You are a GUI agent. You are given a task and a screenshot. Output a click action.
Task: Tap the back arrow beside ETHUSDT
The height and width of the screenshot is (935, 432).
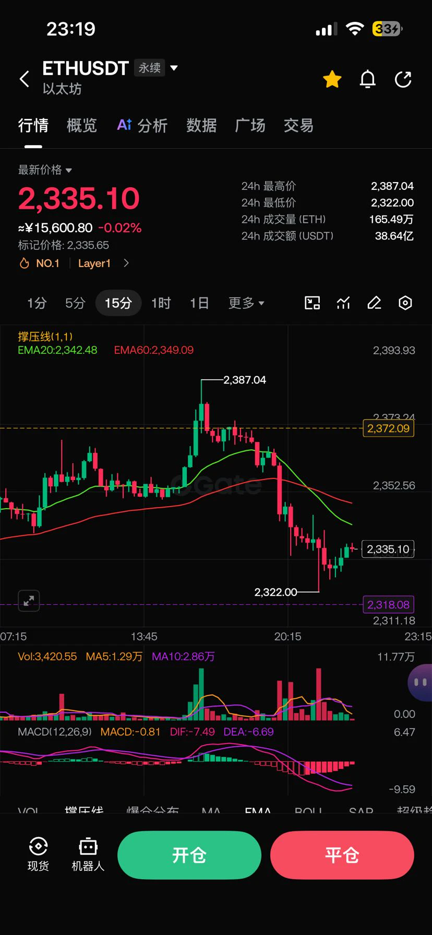(24, 79)
